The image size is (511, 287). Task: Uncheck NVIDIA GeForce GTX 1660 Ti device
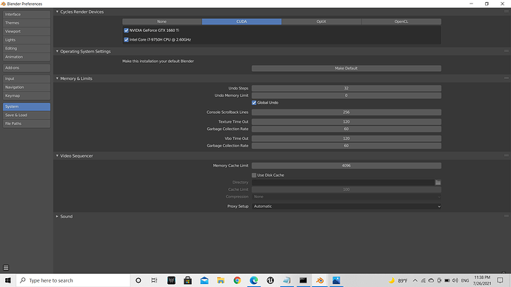pos(126,30)
